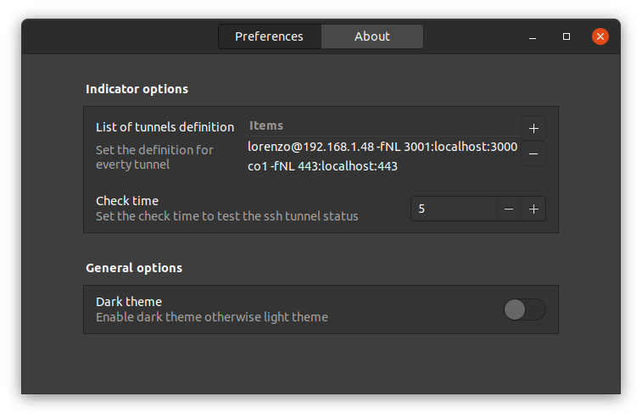
Task: Switch to the Preferences tab
Action: coord(270,36)
